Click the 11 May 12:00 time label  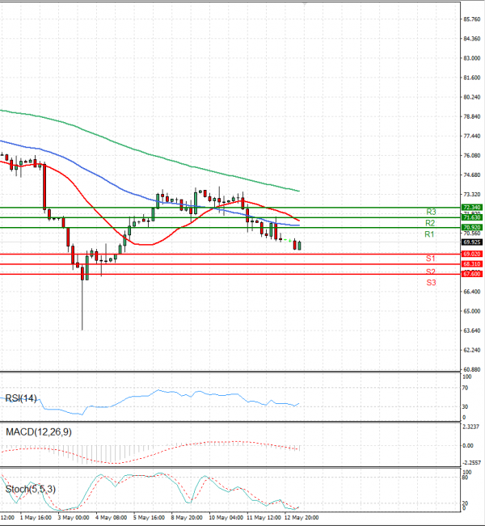264,517
